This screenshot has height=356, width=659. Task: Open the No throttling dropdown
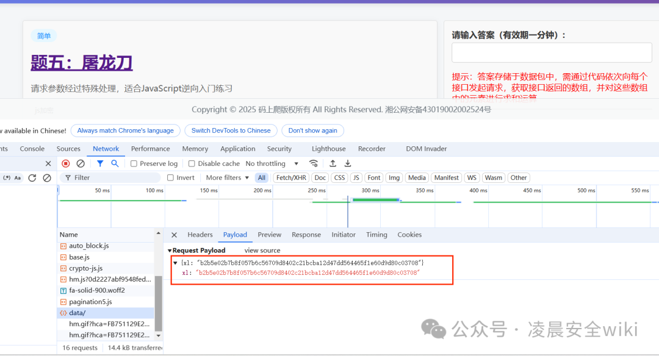click(x=272, y=163)
